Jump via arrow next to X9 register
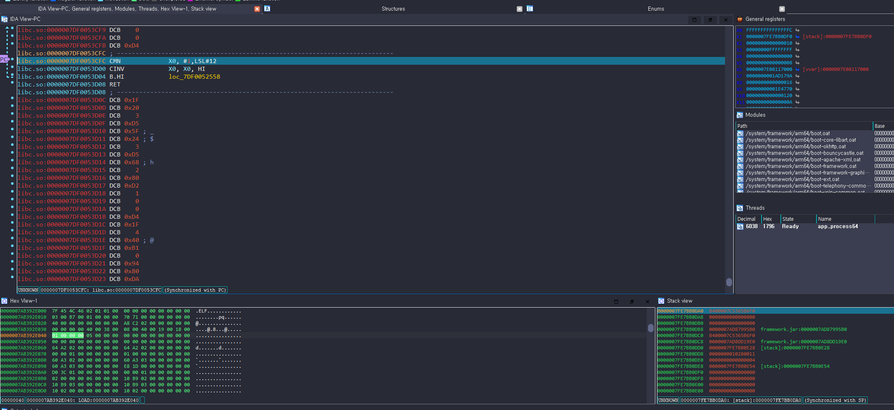Screen dimensions: 894x410 tap(798, 89)
